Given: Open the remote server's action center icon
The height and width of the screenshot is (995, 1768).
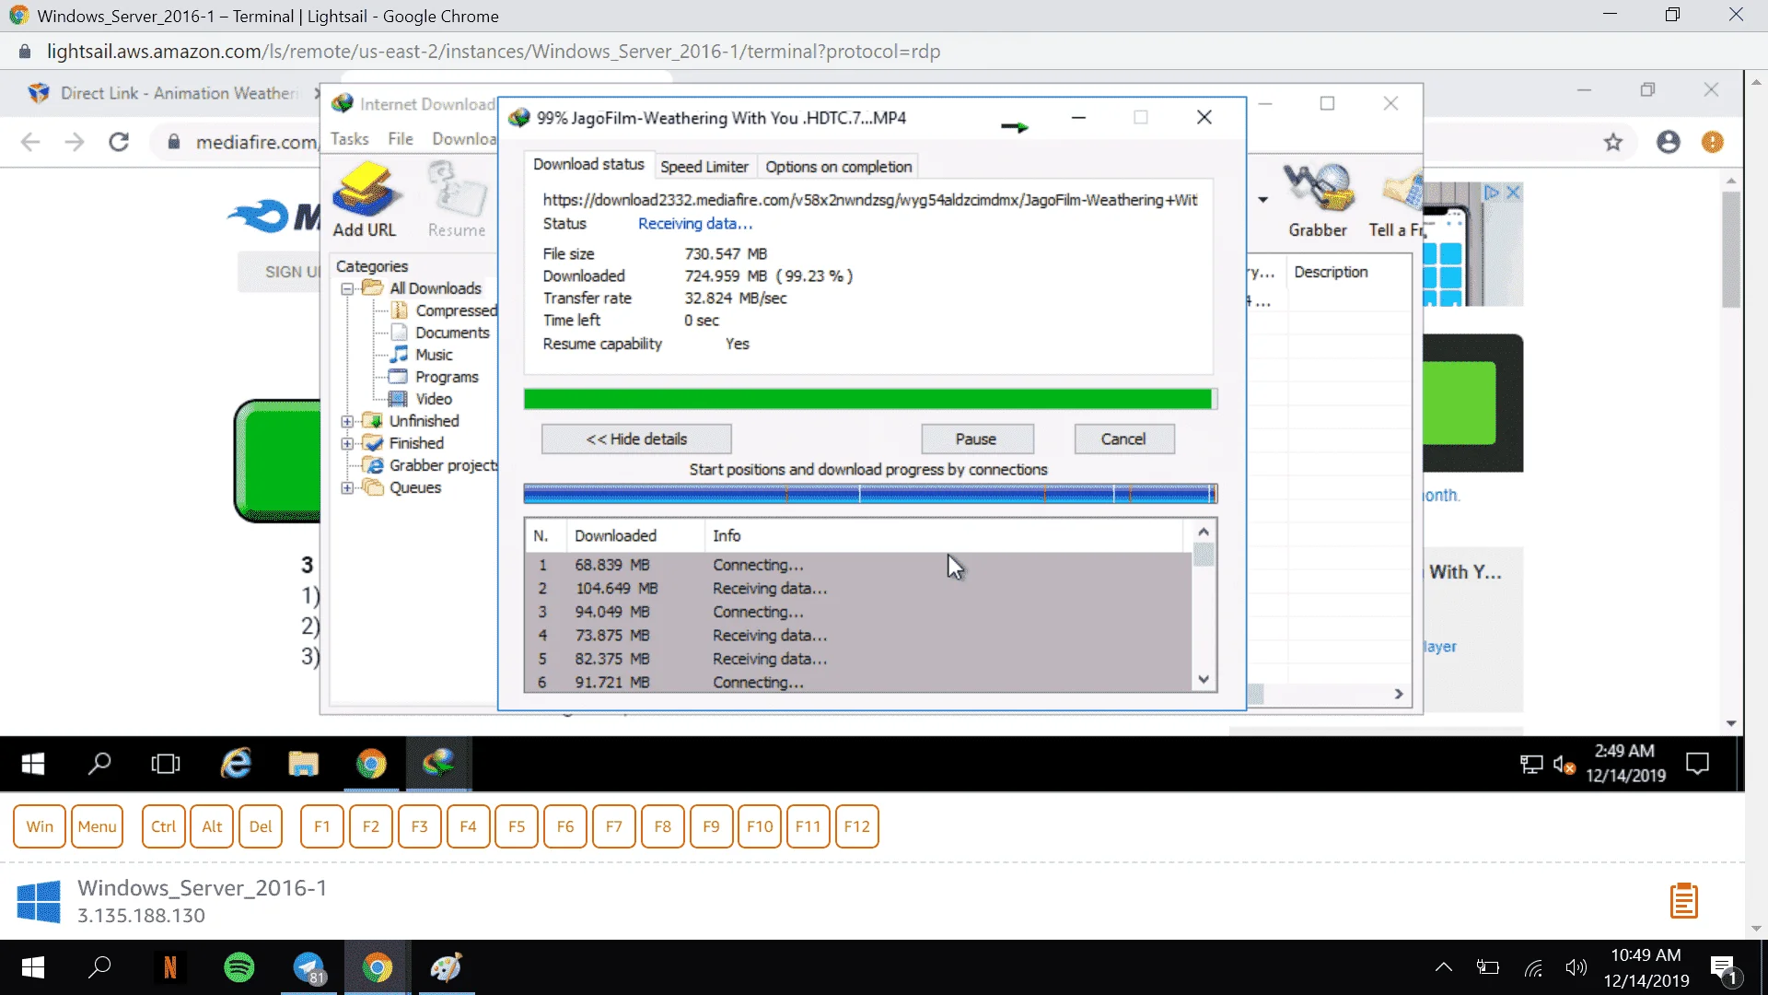Looking at the screenshot, I should (x=1697, y=764).
